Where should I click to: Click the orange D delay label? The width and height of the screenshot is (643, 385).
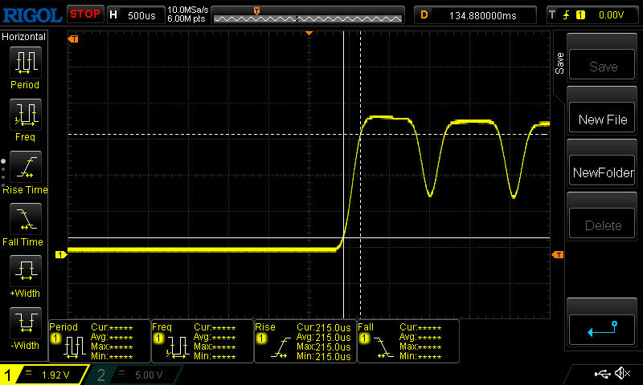(424, 15)
